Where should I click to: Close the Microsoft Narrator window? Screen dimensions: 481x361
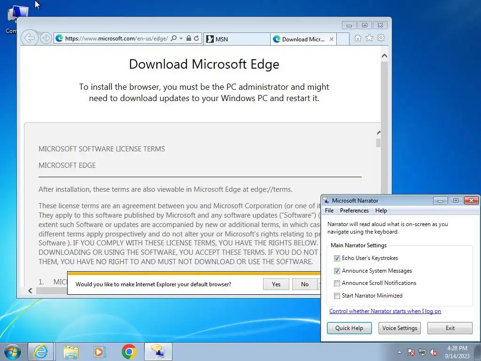click(x=471, y=201)
